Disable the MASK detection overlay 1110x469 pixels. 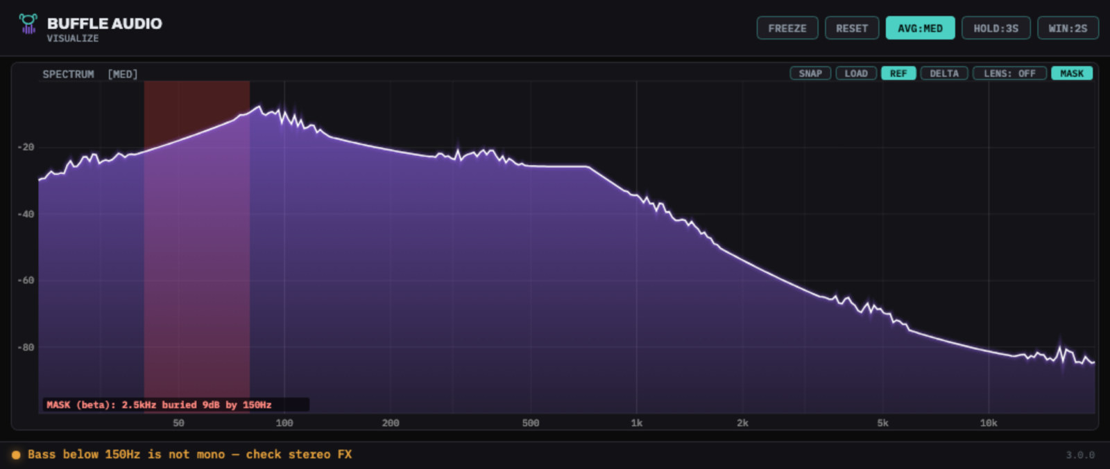click(x=1072, y=73)
